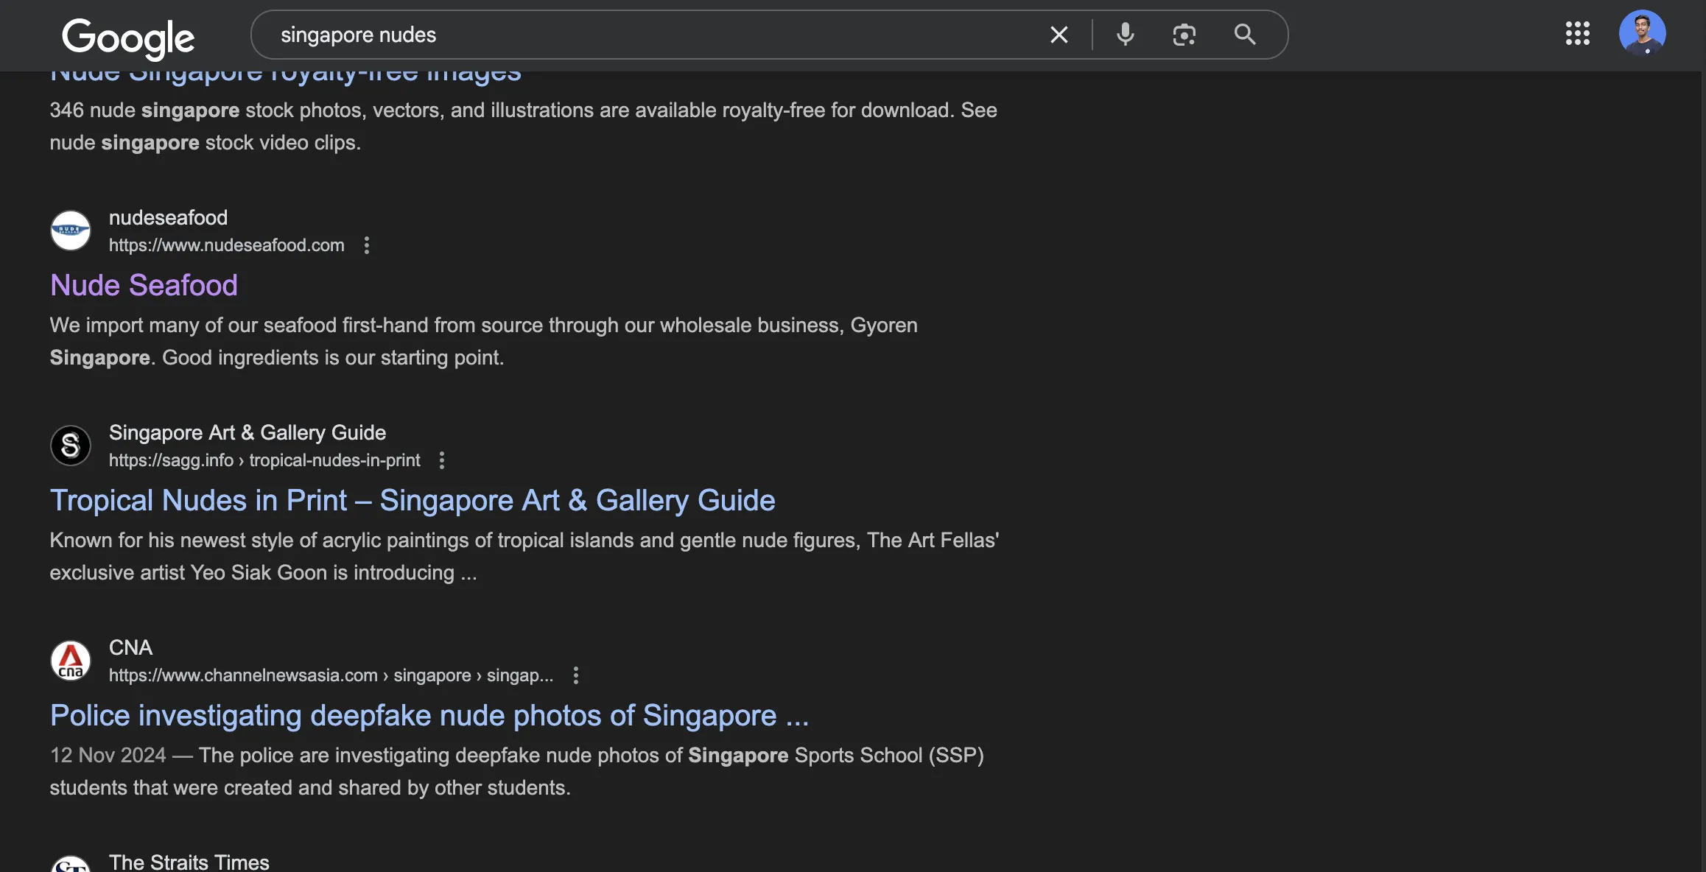Open more options for the sagg.info result
Image resolution: width=1706 pixels, height=872 pixels.
tap(442, 460)
